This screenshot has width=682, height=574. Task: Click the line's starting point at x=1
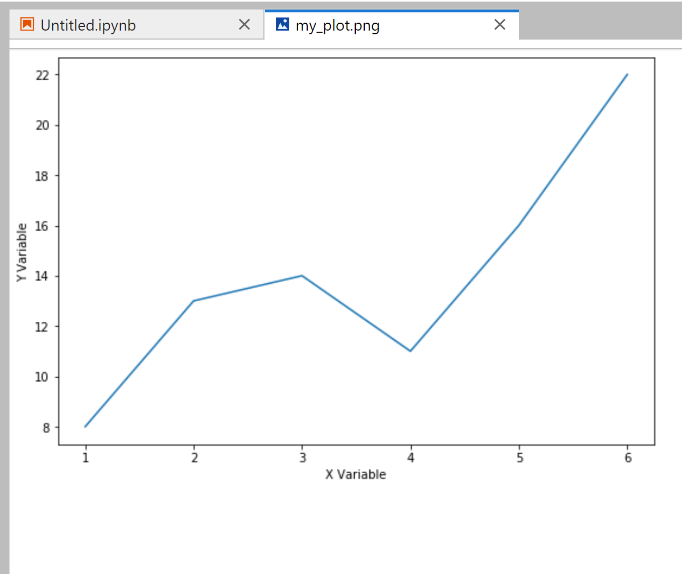tap(86, 426)
